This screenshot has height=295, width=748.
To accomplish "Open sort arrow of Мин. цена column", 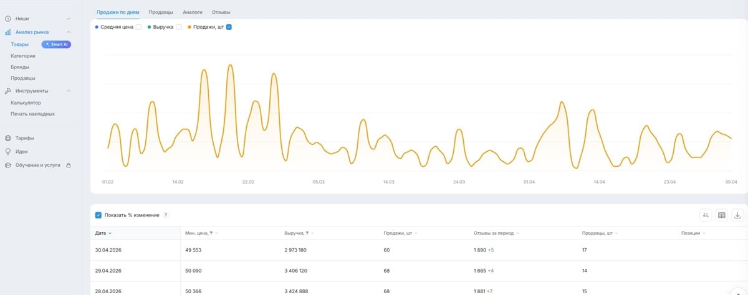I will pos(216,233).
